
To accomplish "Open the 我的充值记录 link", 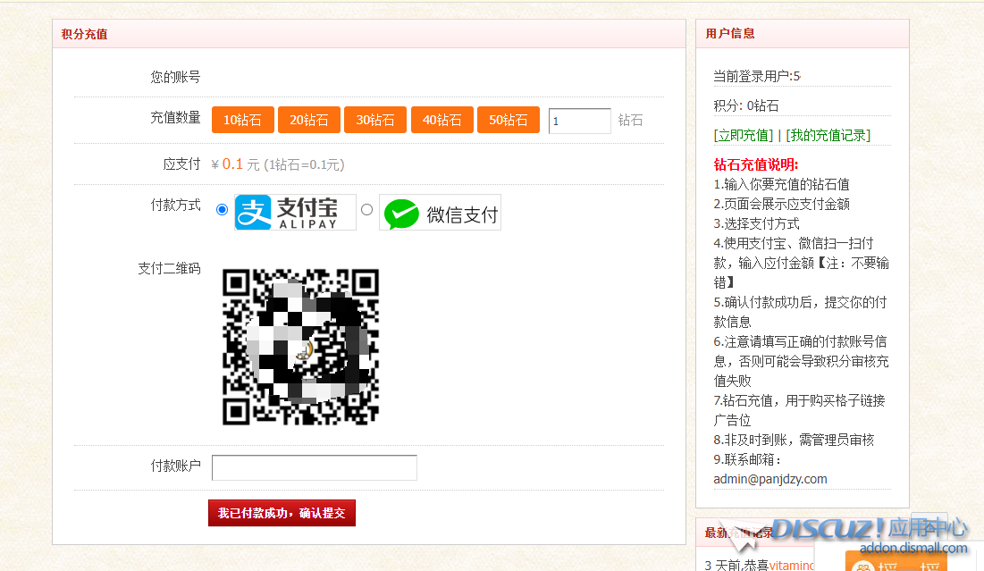I will 828,136.
